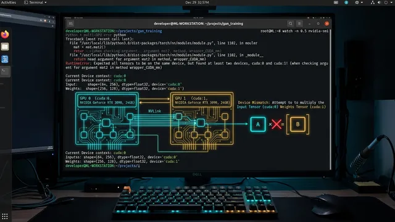Click 'ent for argument mat2 in method wrapper_CUDA_mm' line

coord(114,67)
